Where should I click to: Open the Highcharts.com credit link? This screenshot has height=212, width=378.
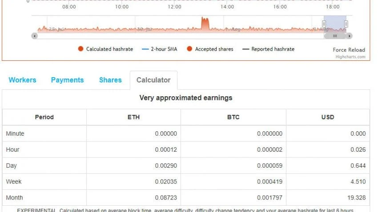click(x=350, y=57)
